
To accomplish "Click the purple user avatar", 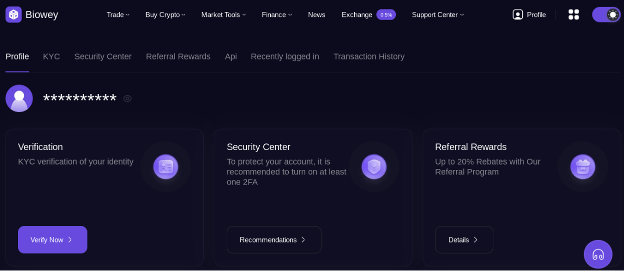I will (19, 98).
